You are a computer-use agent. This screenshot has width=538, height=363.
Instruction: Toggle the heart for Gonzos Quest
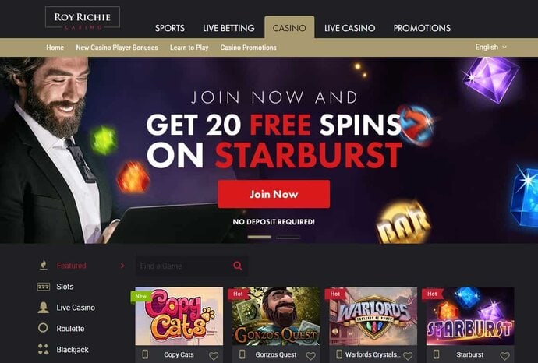point(311,356)
